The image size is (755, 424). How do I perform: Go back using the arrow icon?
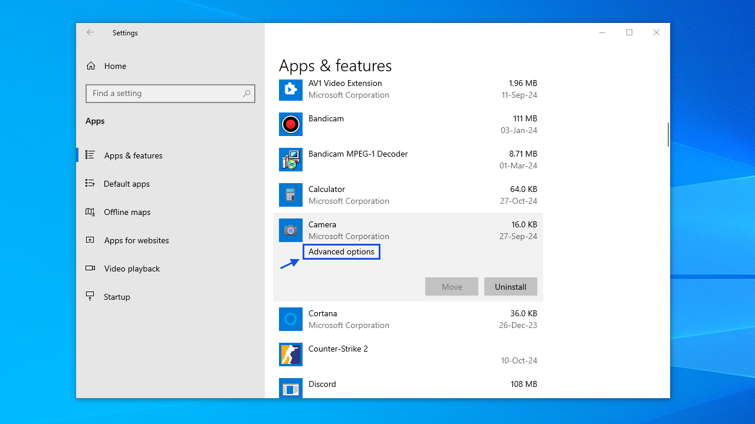90,32
